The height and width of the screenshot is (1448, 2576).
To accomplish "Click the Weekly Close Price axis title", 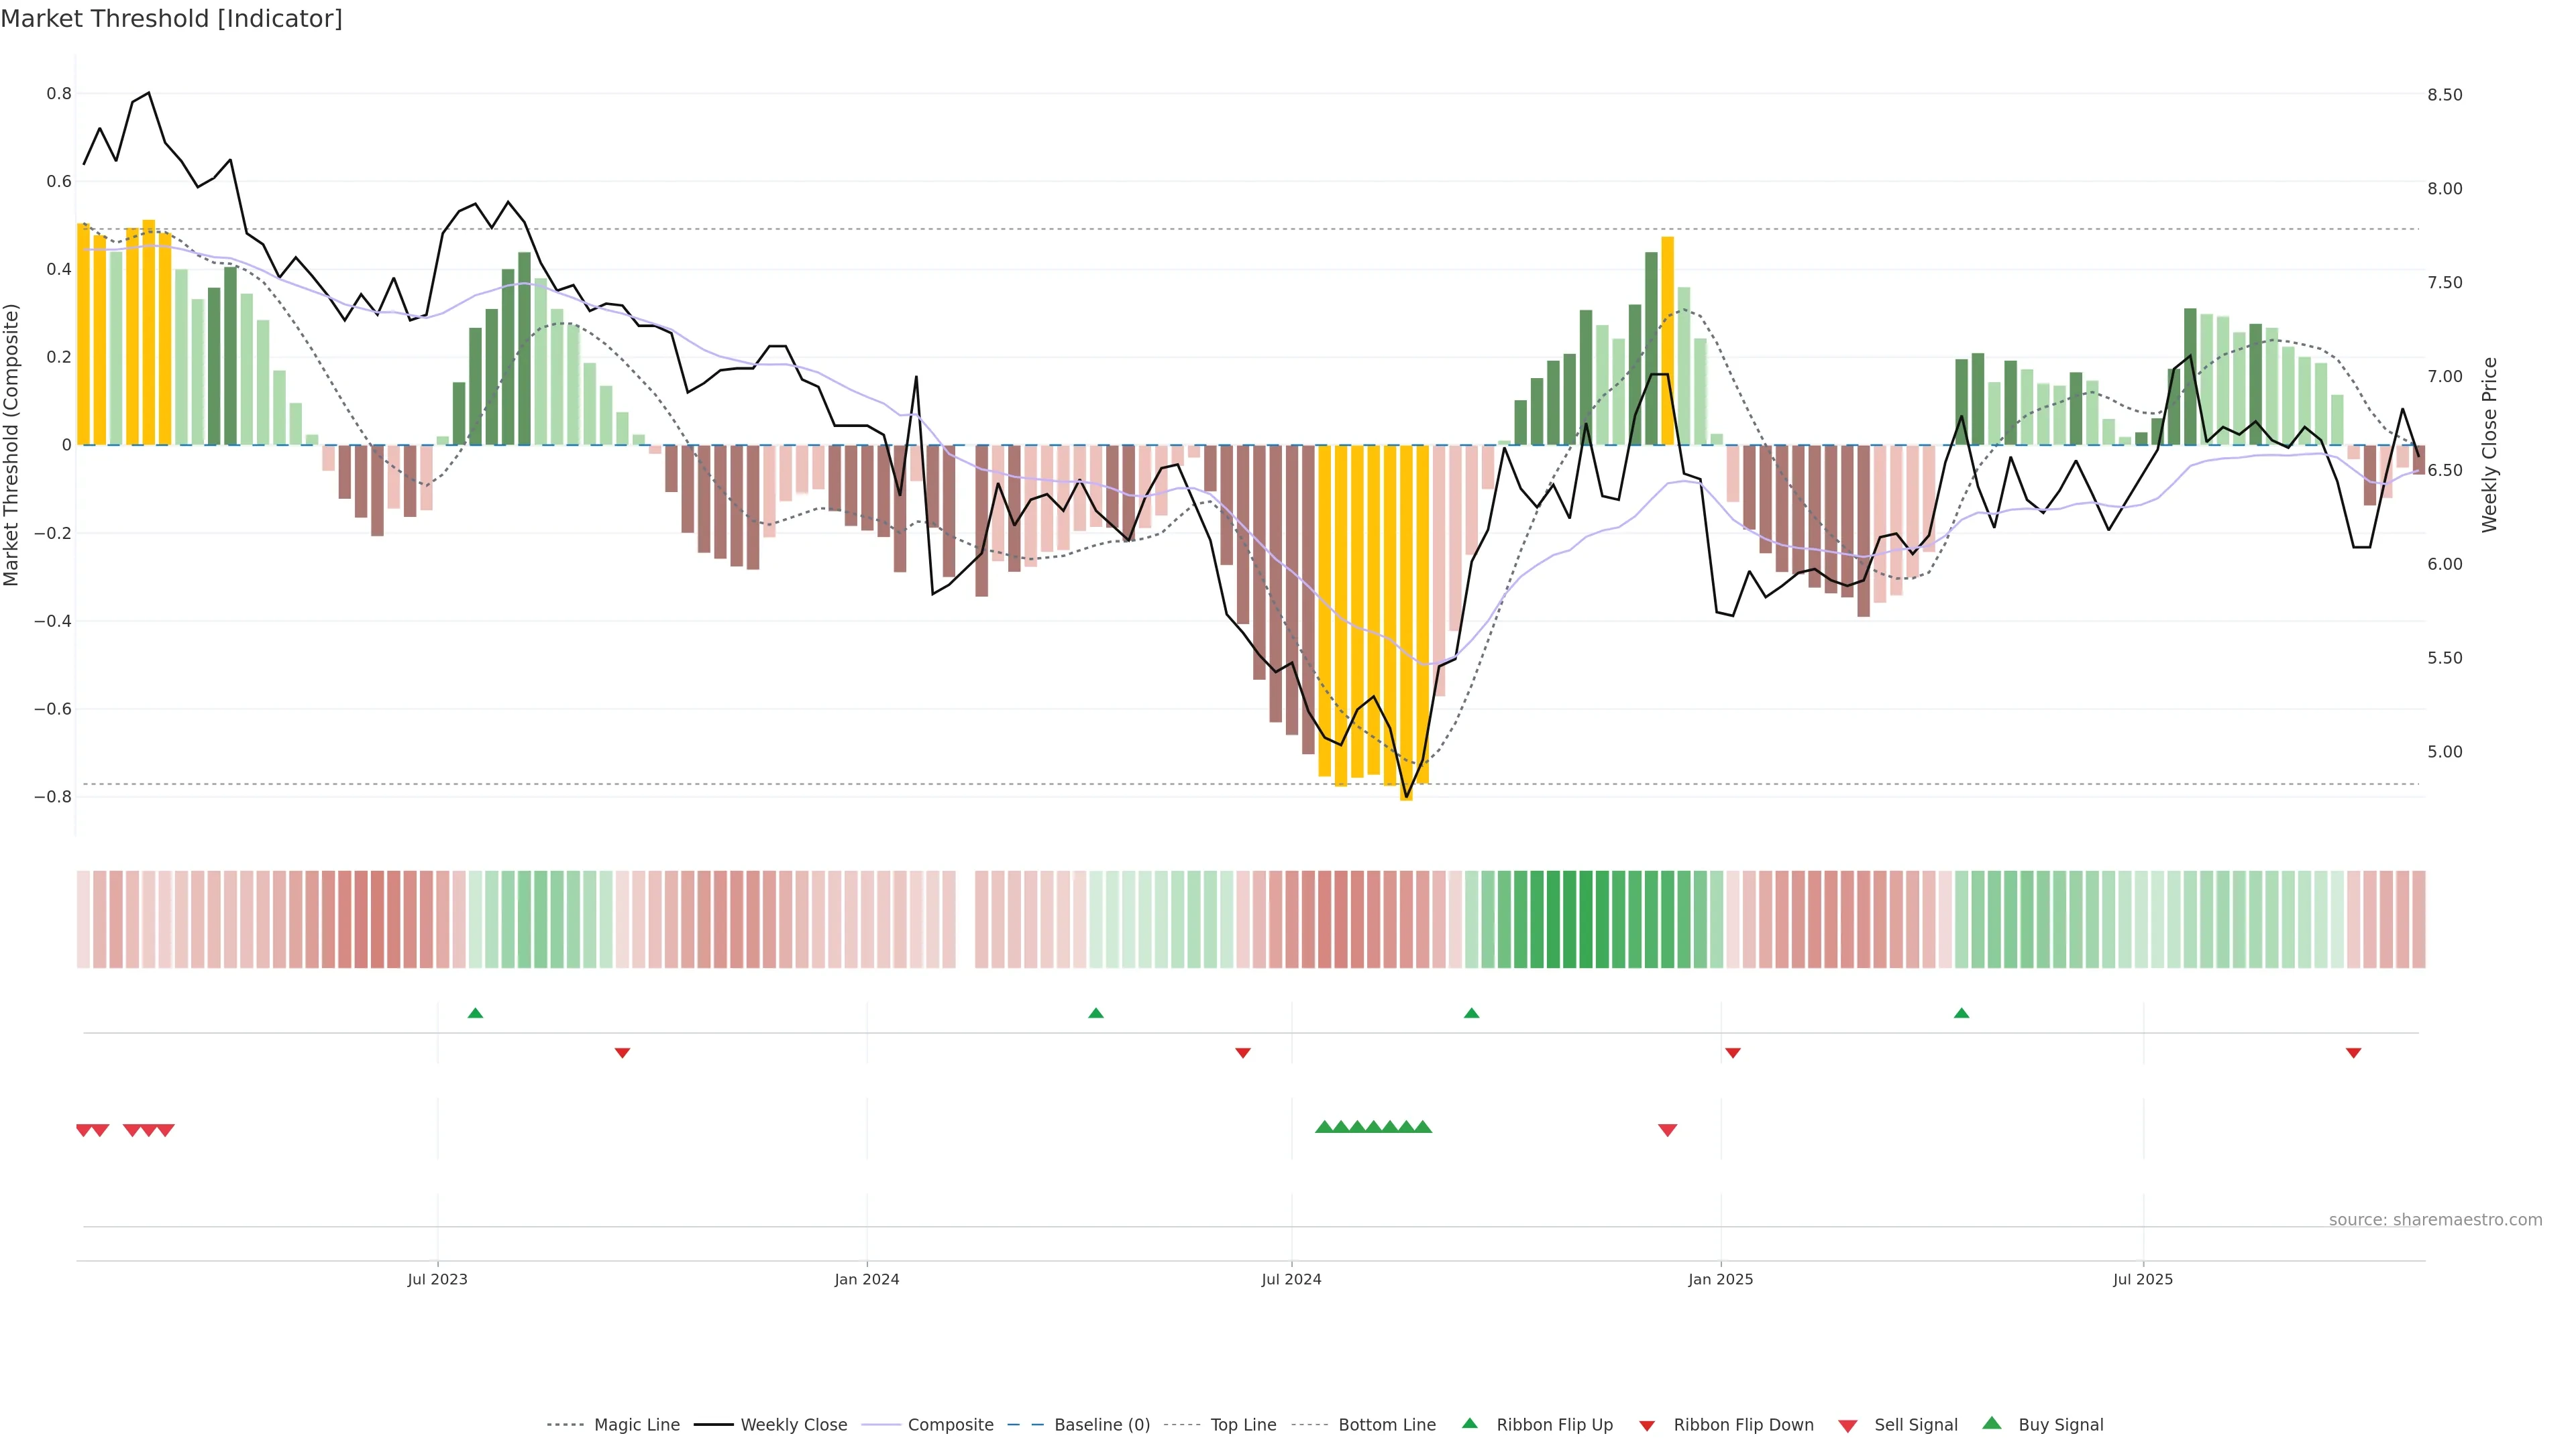I will coord(2489,444).
